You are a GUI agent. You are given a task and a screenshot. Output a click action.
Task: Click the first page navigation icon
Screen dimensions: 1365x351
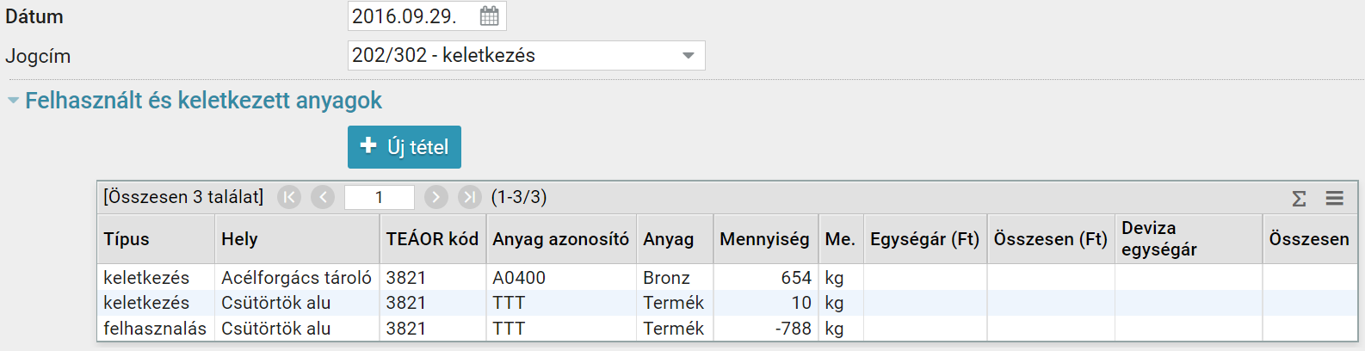[x=289, y=198]
